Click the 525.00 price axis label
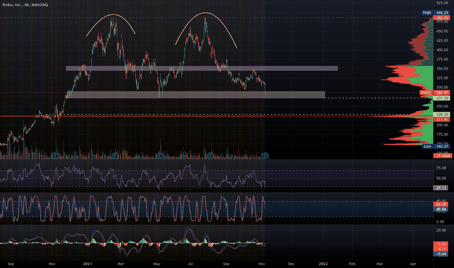Viewport: 454px width, 268px height. (x=442, y=3)
